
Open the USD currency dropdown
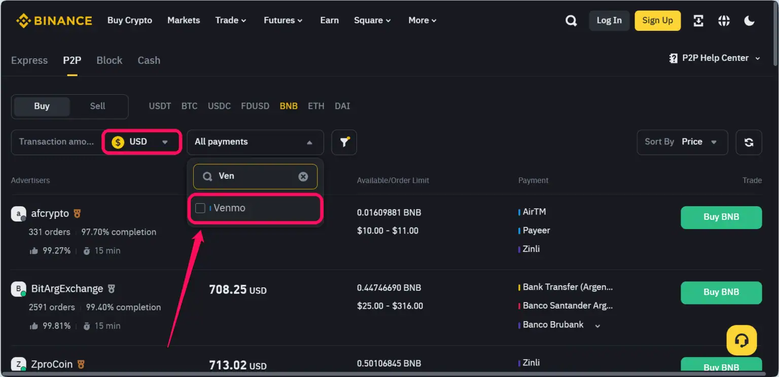(142, 142)
